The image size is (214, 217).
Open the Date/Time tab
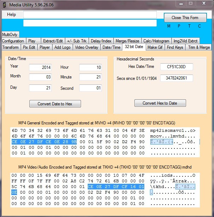point(111,47)
